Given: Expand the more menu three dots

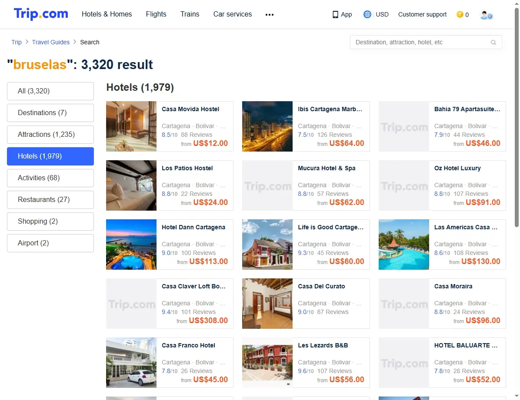Looking at the screenshot, I should point(270,15).
